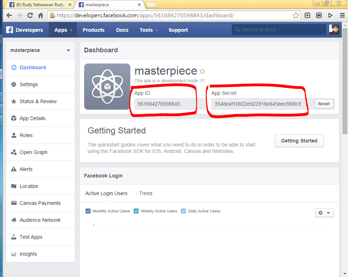Screen dimensions: 348x277
Task: Select the masterpiece browser tab
Action: point(109,5)
